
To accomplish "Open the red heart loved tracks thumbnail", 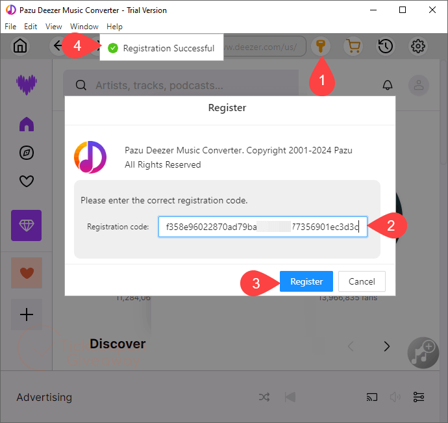I will click(x=27, y=273).
